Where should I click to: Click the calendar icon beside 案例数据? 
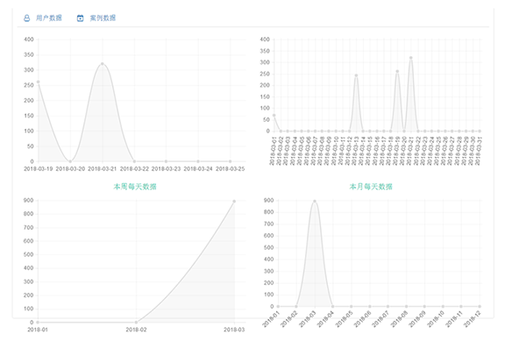[x=80, y=18]
